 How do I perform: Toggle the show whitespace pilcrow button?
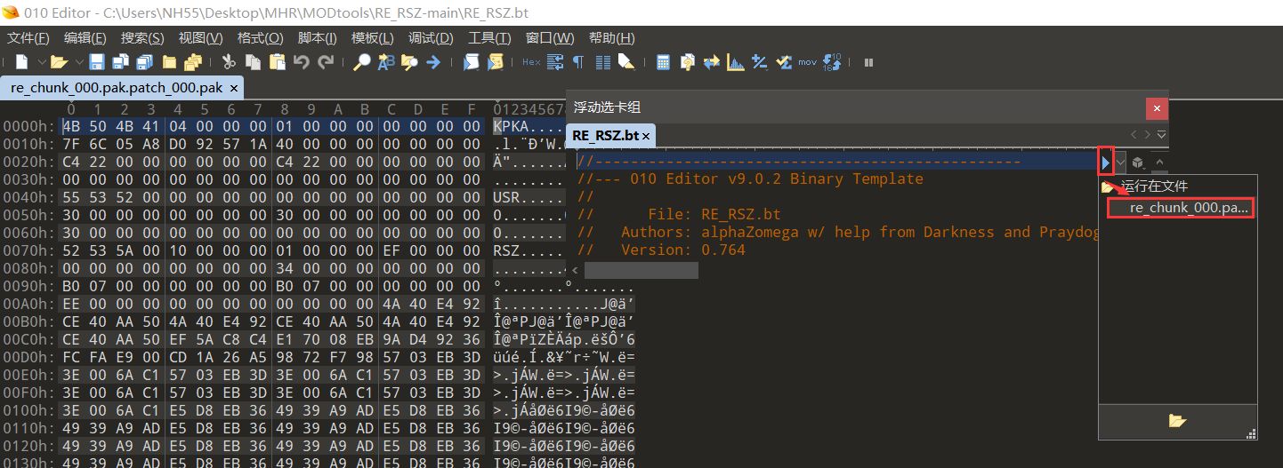coord(578,62)
